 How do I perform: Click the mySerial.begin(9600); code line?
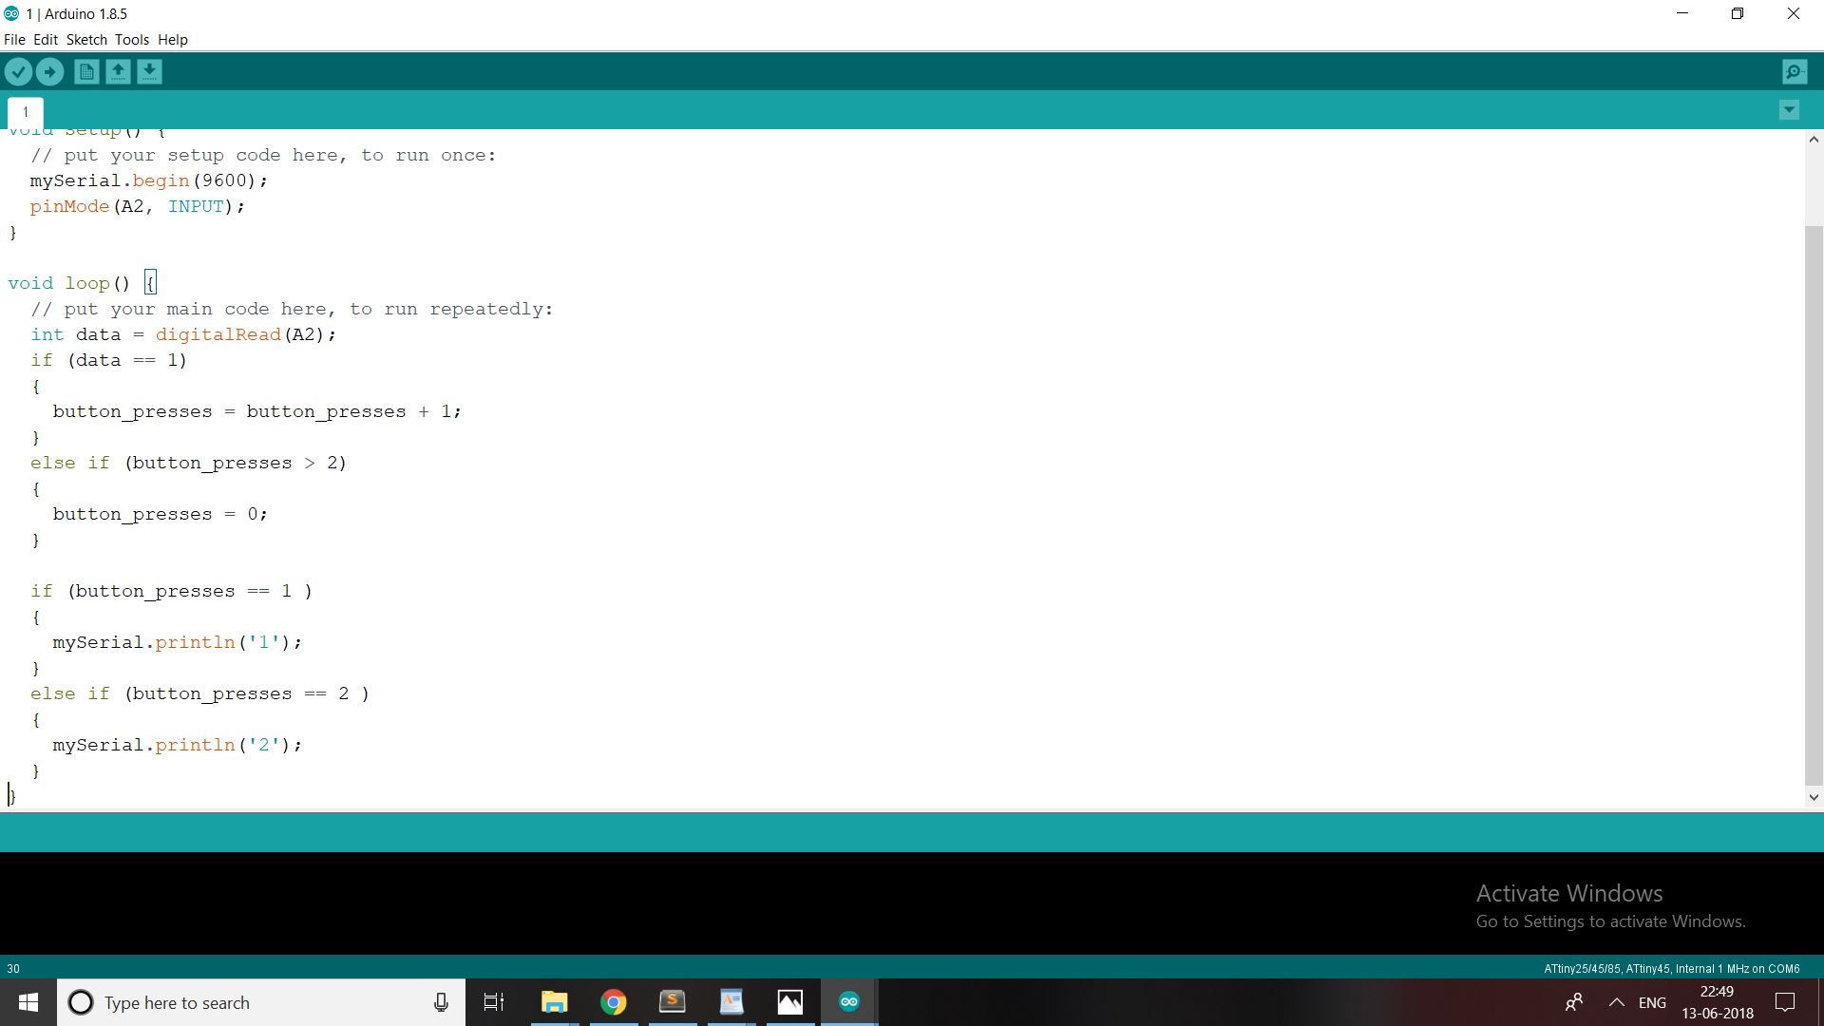click(149, 180)
